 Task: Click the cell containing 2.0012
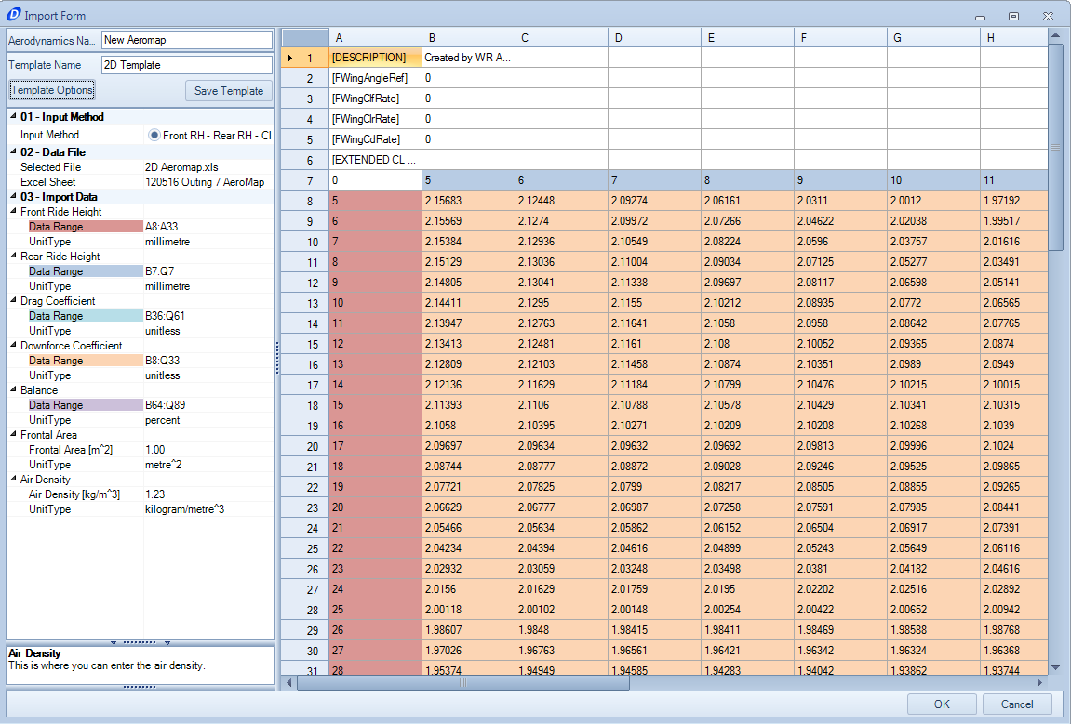click(x=933, y=201)
